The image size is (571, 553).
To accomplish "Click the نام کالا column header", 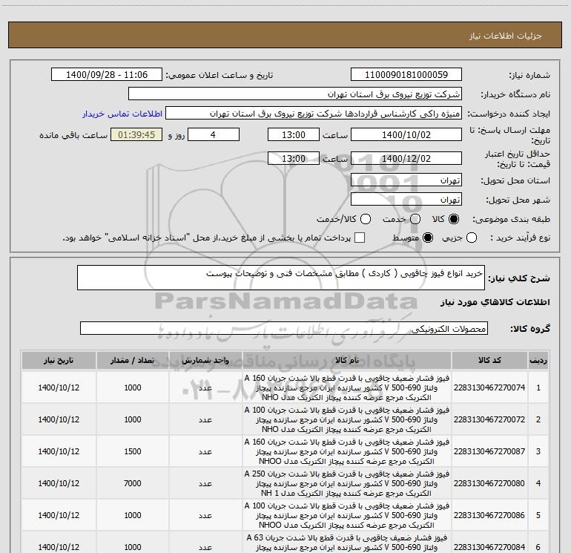I will coord(347,361).
